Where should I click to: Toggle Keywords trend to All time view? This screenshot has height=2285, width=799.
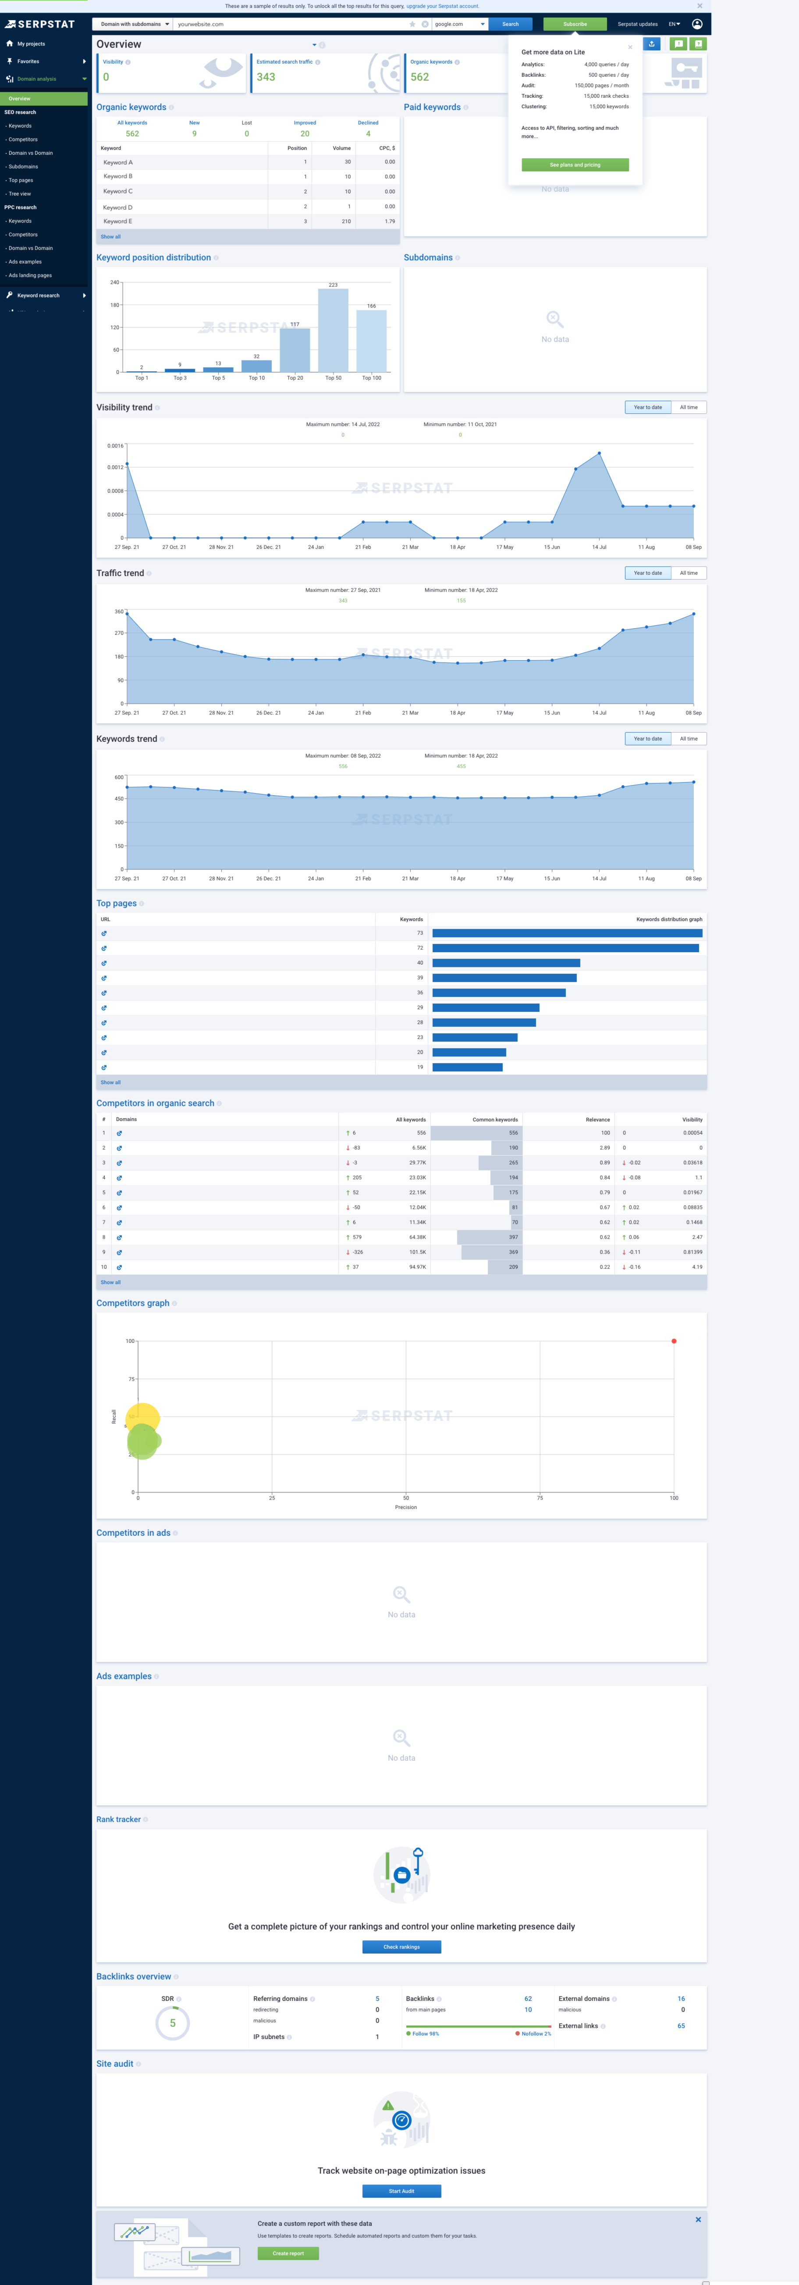coord(688,738)
